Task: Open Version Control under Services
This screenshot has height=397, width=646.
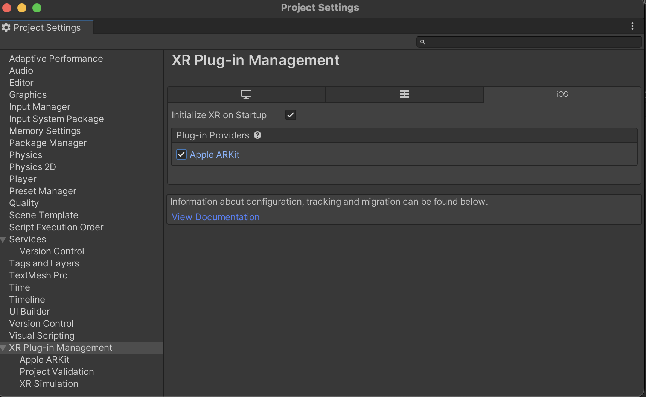Action: click(52, 251)
